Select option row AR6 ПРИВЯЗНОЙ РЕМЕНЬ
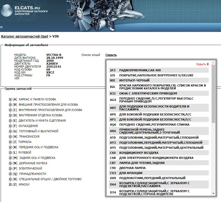Viewport: 221px width, 202px height. click(x=159, y=131)
